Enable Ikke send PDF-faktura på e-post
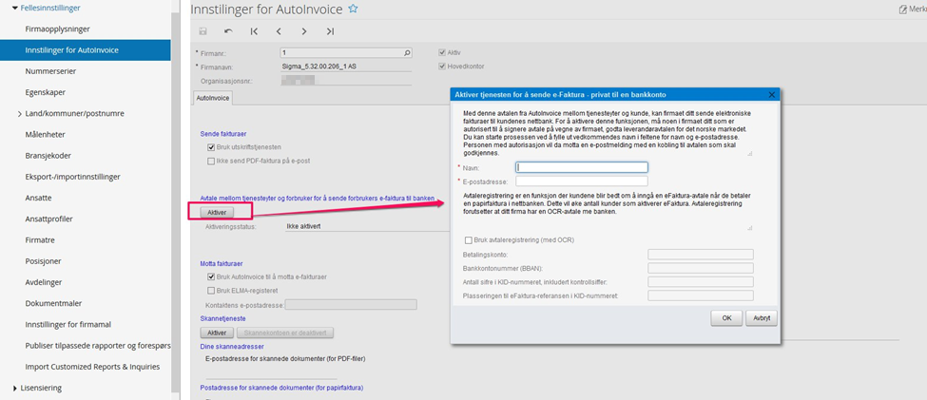 211,161
